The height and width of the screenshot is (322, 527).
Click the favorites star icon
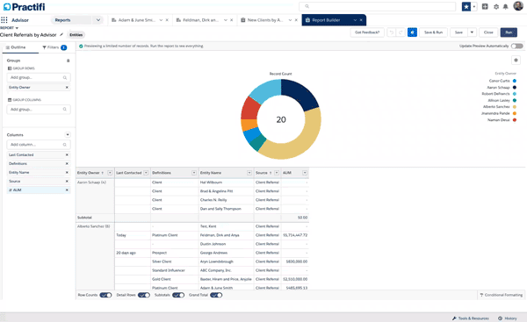pos(466,6)
